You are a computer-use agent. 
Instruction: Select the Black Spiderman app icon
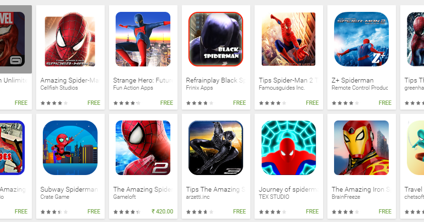point(216,39)
